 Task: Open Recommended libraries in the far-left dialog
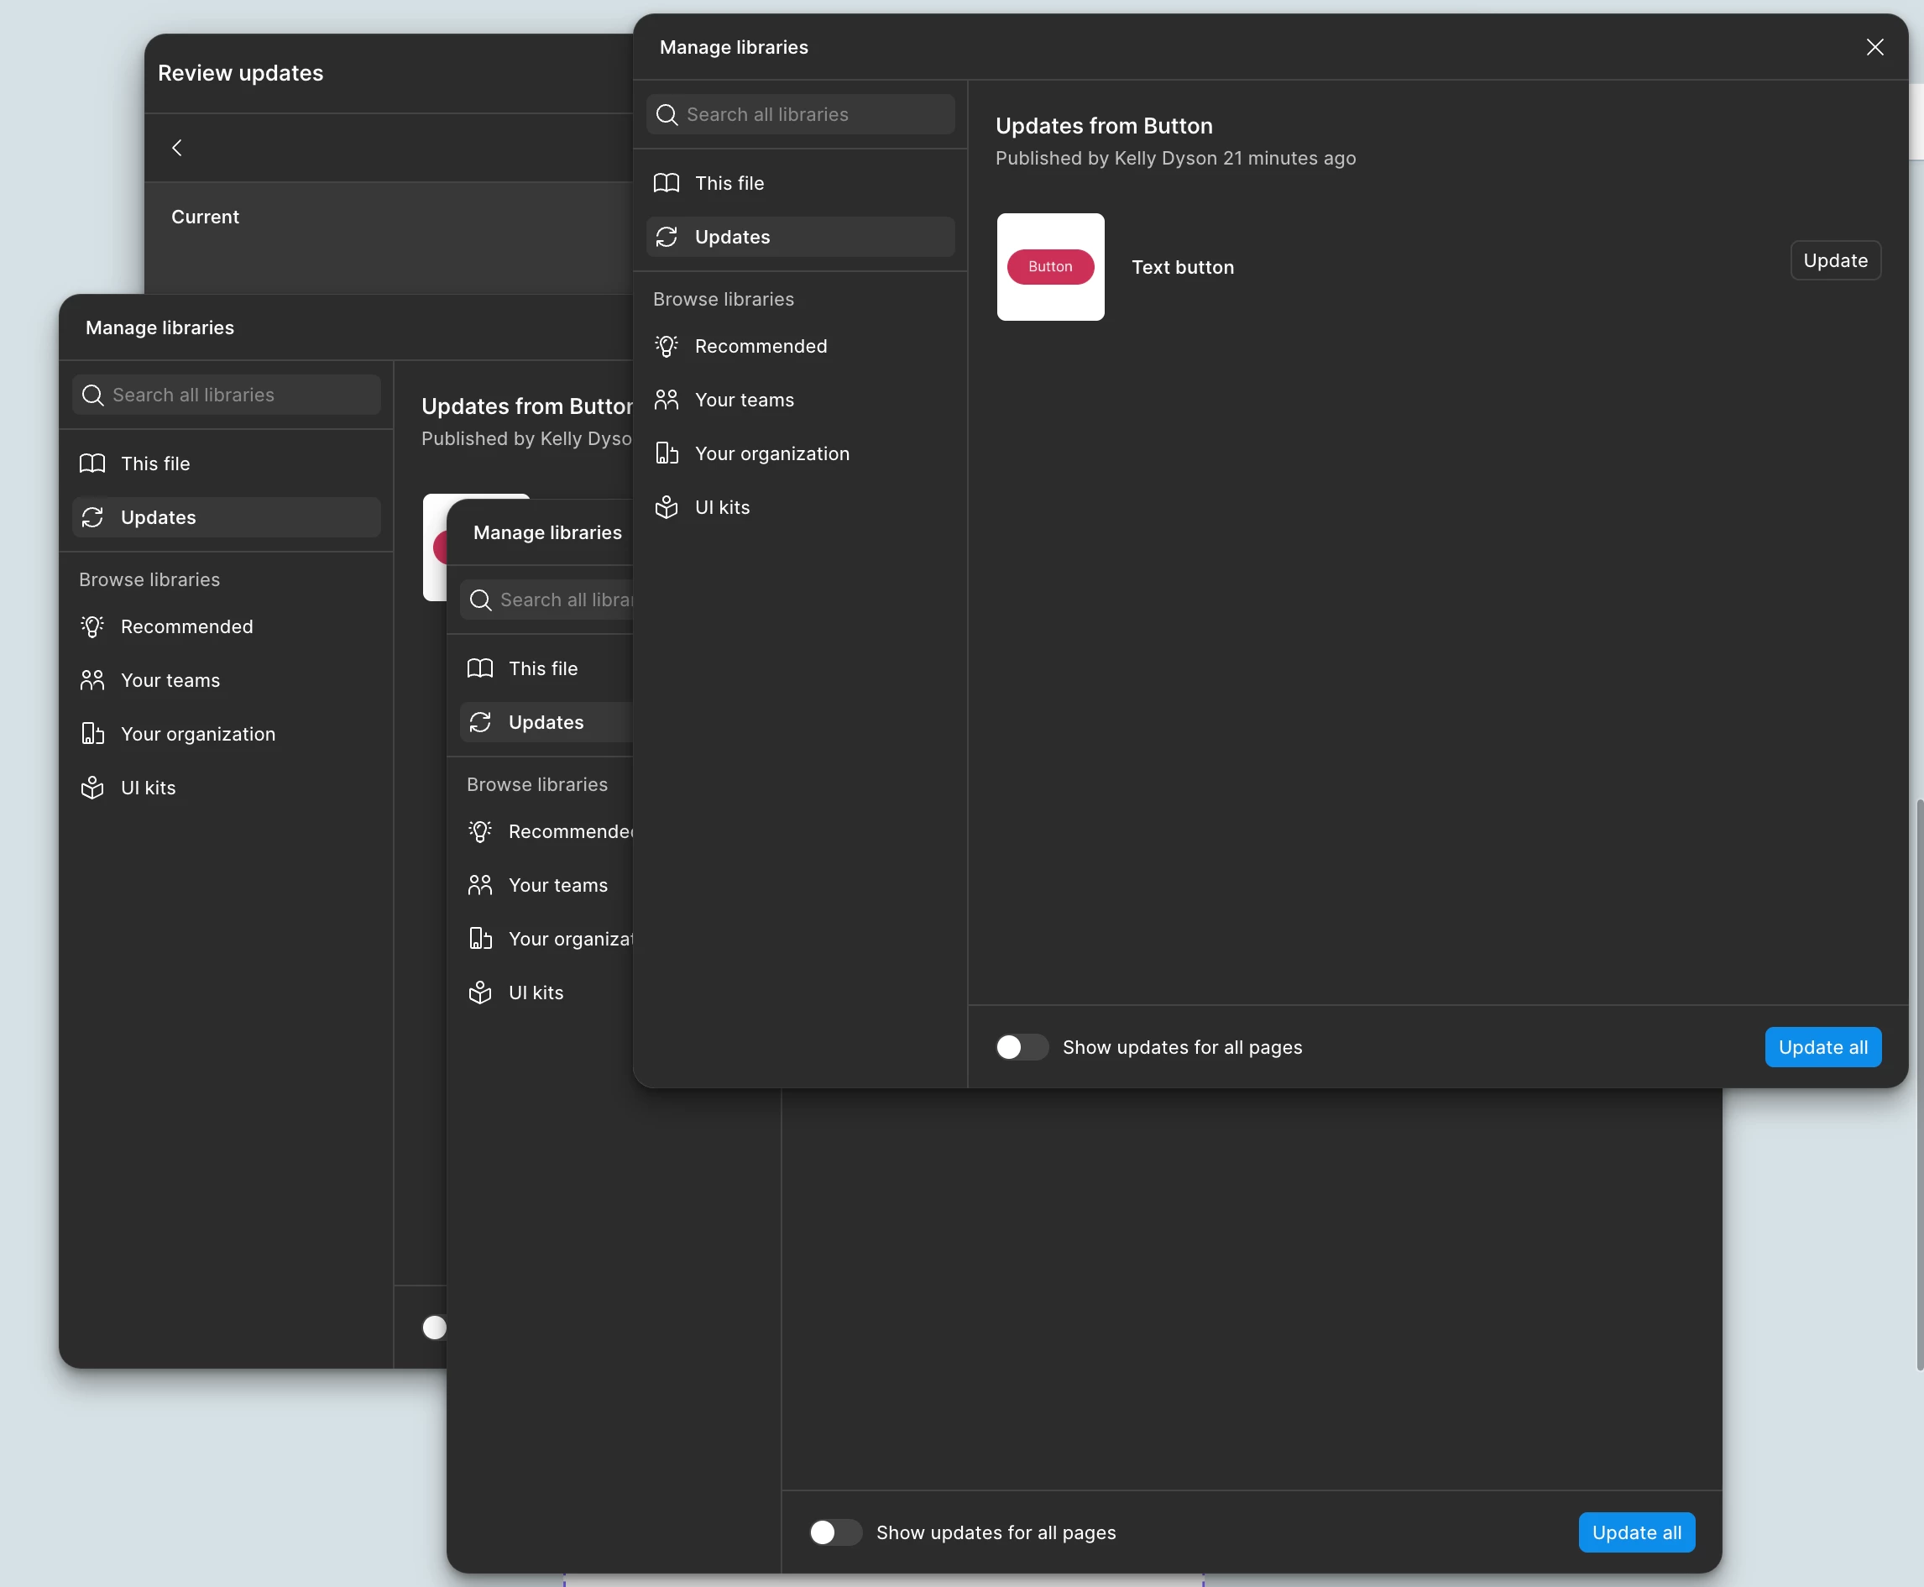click(x=186, y=626)
